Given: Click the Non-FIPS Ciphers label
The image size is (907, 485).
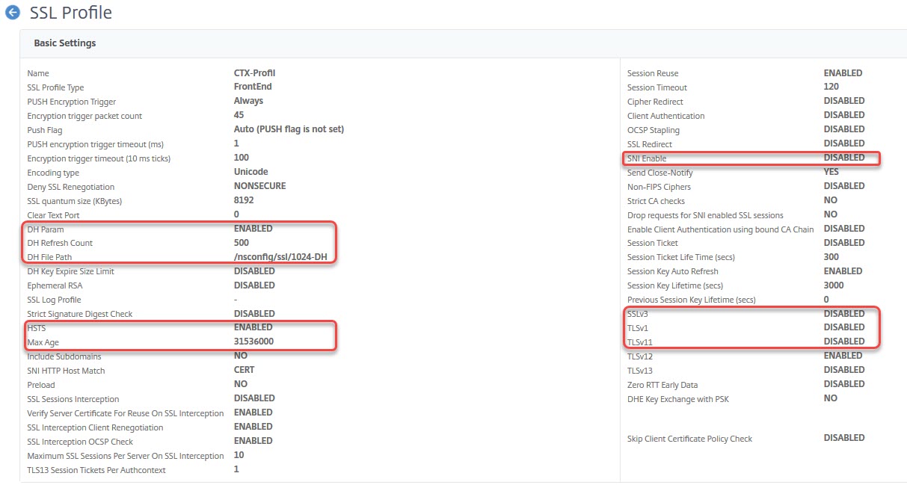Looking at the screenshot, I should 660,187.
